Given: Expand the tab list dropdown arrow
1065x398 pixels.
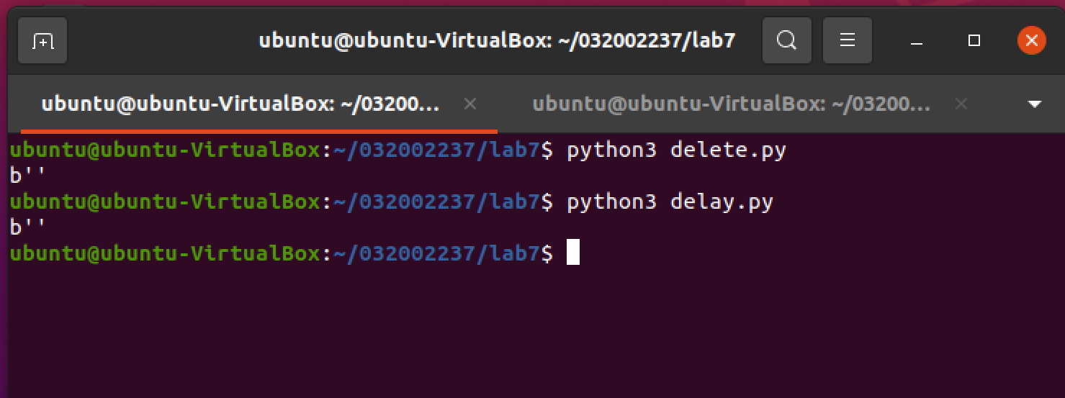Looking at the screenshot, I should click(x=1035, y=104).
